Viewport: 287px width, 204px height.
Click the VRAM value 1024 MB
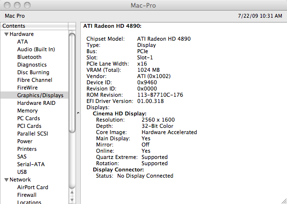(148, 70)
